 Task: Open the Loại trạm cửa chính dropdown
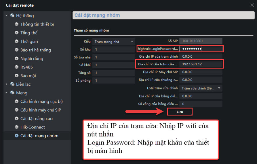201,88
